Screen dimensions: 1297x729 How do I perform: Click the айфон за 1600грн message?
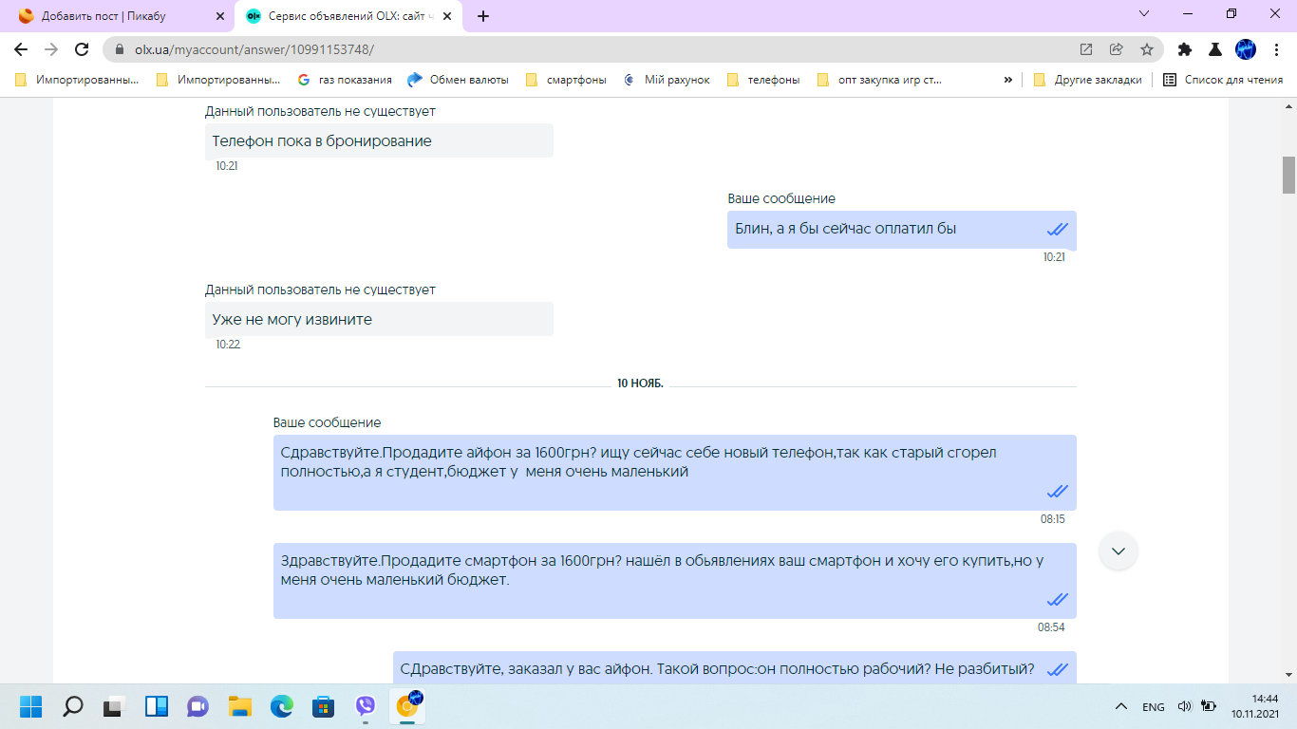[x=675, y=472]
